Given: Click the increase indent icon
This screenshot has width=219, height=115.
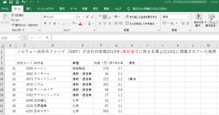Looking at the screenshot, I should coord(121,23).
